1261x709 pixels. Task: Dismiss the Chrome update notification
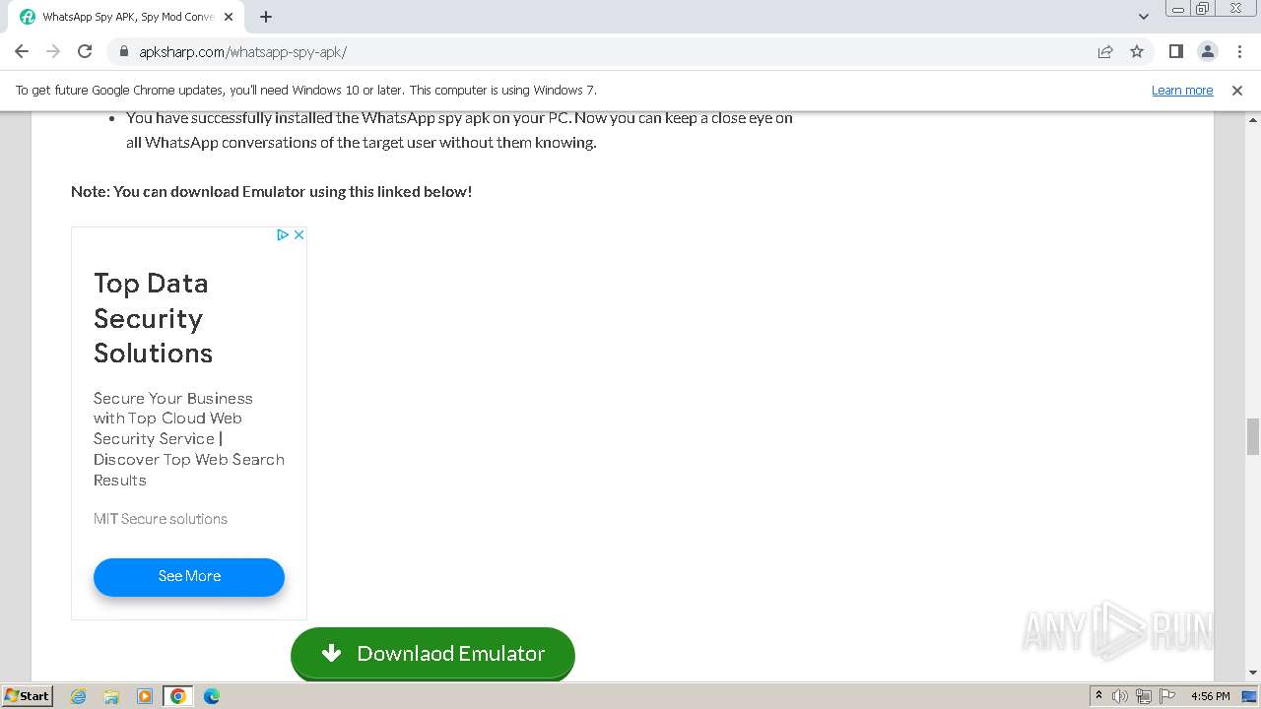point(1237,90)
